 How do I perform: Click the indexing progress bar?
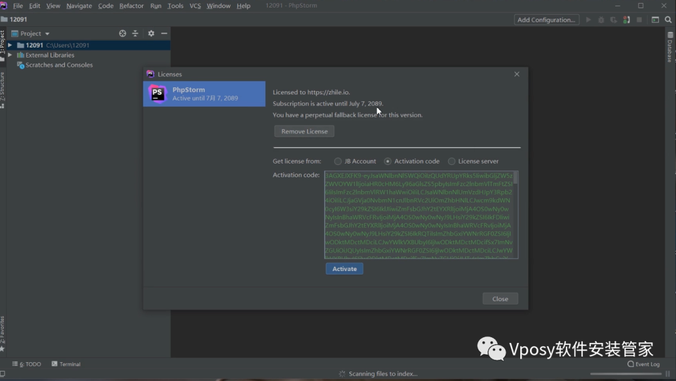click(625, 374)
